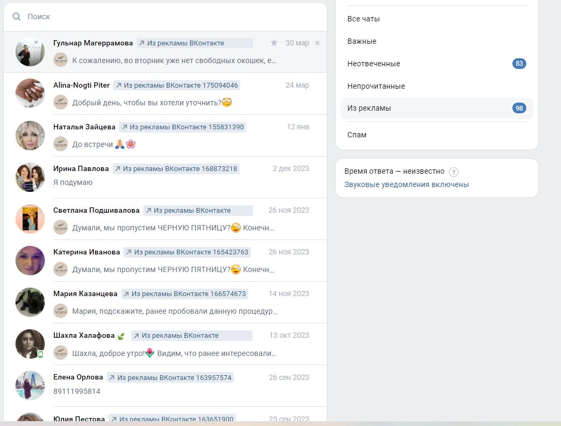Open chat name Гульнар Магеррамова
Viewport: 561px width, 426px height.
click(x=93, y=43)
